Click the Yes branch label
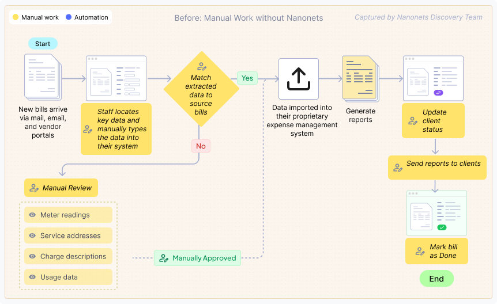This screenshot has height=304, width=497. pyautogui.click(x=247, y=78)
